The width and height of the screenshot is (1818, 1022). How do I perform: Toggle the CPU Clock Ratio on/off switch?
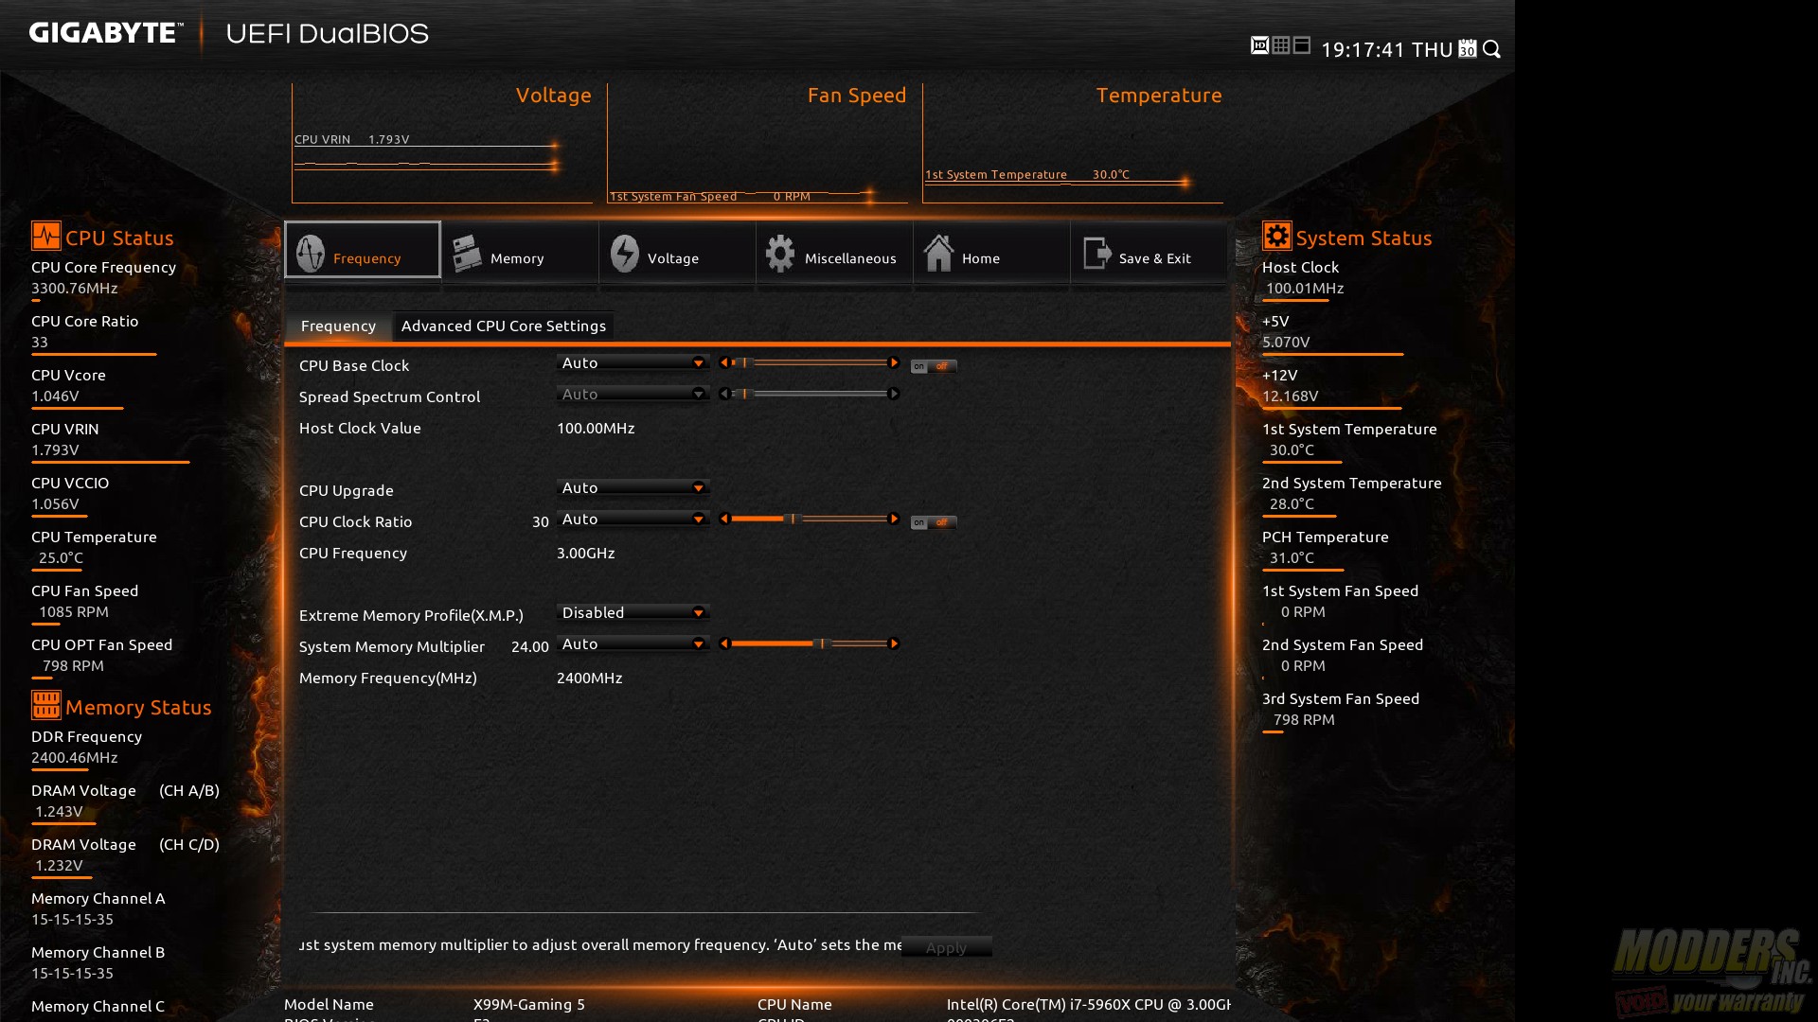pyautogui.click(x=934, y=522)
